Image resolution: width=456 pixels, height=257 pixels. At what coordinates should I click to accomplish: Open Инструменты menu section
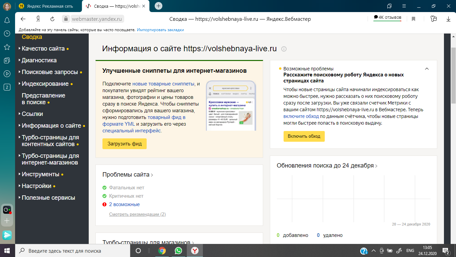41,174
